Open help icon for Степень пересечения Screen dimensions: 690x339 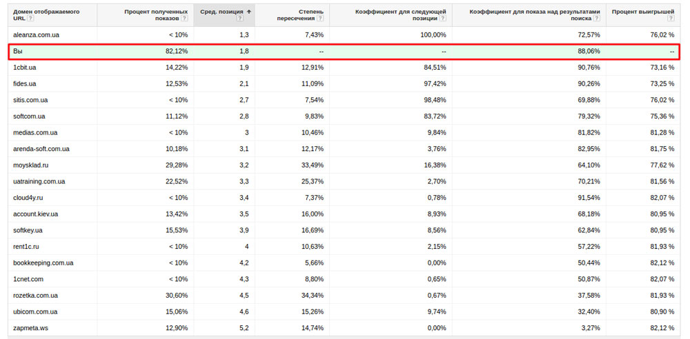pos(320,19)
